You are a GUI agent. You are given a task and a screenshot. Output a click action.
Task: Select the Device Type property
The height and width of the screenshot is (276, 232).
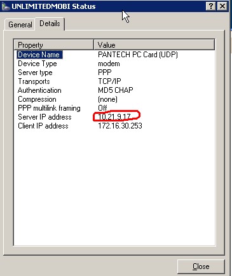[38, 64]
